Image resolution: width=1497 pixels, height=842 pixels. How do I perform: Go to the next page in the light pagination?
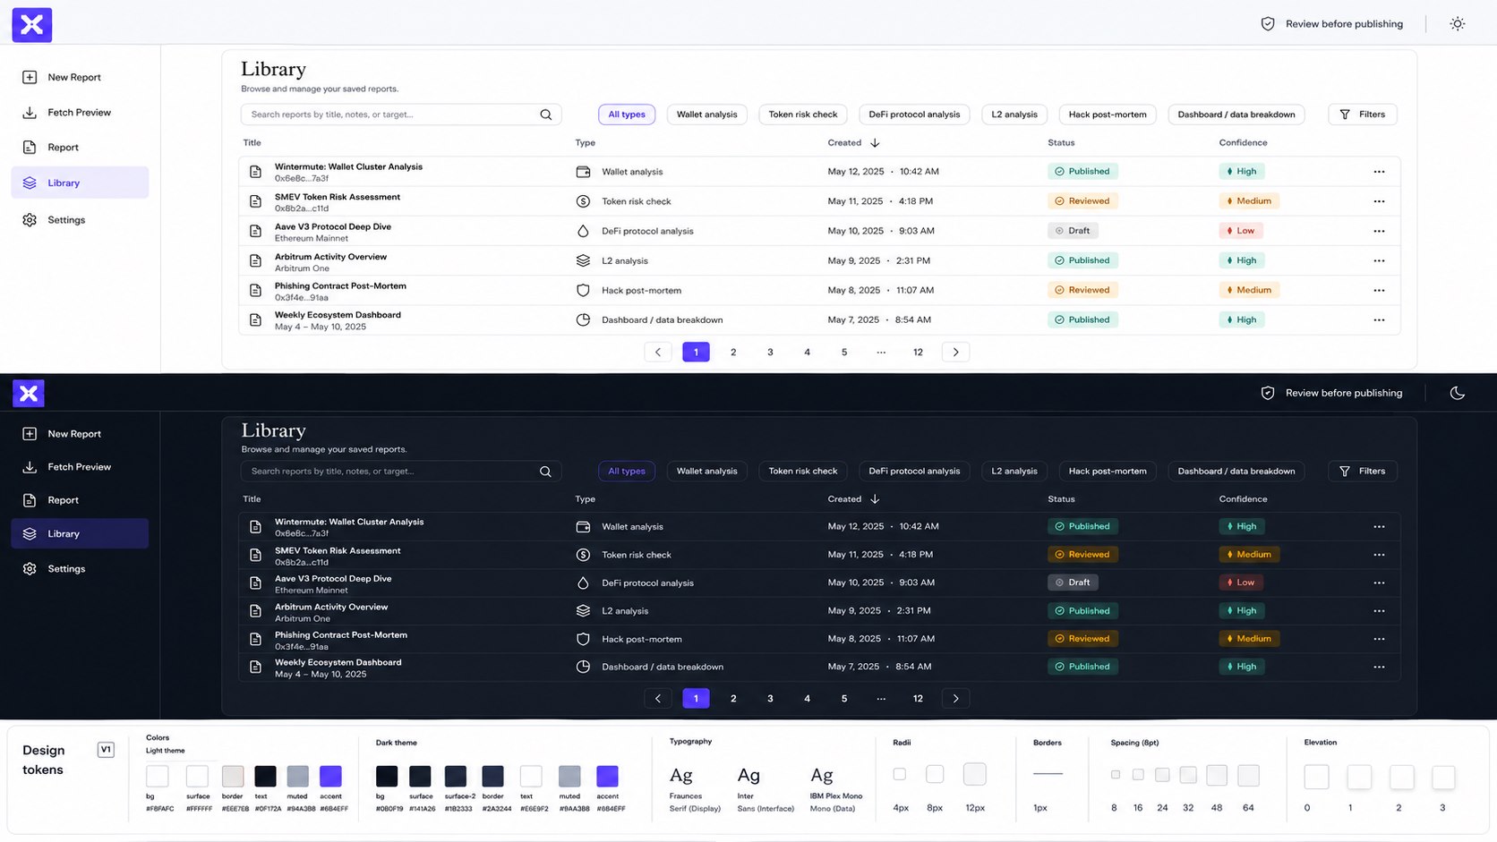[x=955, y=353]
